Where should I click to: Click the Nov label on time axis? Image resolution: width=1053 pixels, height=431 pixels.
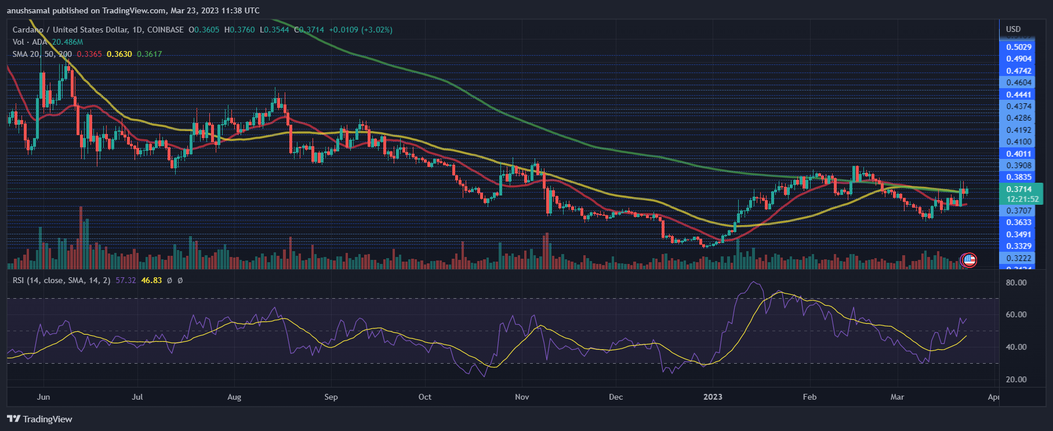click(x=522, y=397)
